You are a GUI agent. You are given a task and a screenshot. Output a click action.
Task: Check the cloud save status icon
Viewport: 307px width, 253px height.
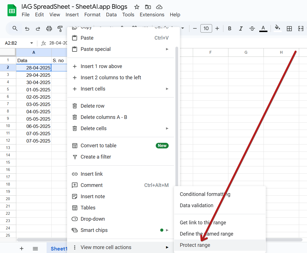pyautogui.click(x=159, y=7)
